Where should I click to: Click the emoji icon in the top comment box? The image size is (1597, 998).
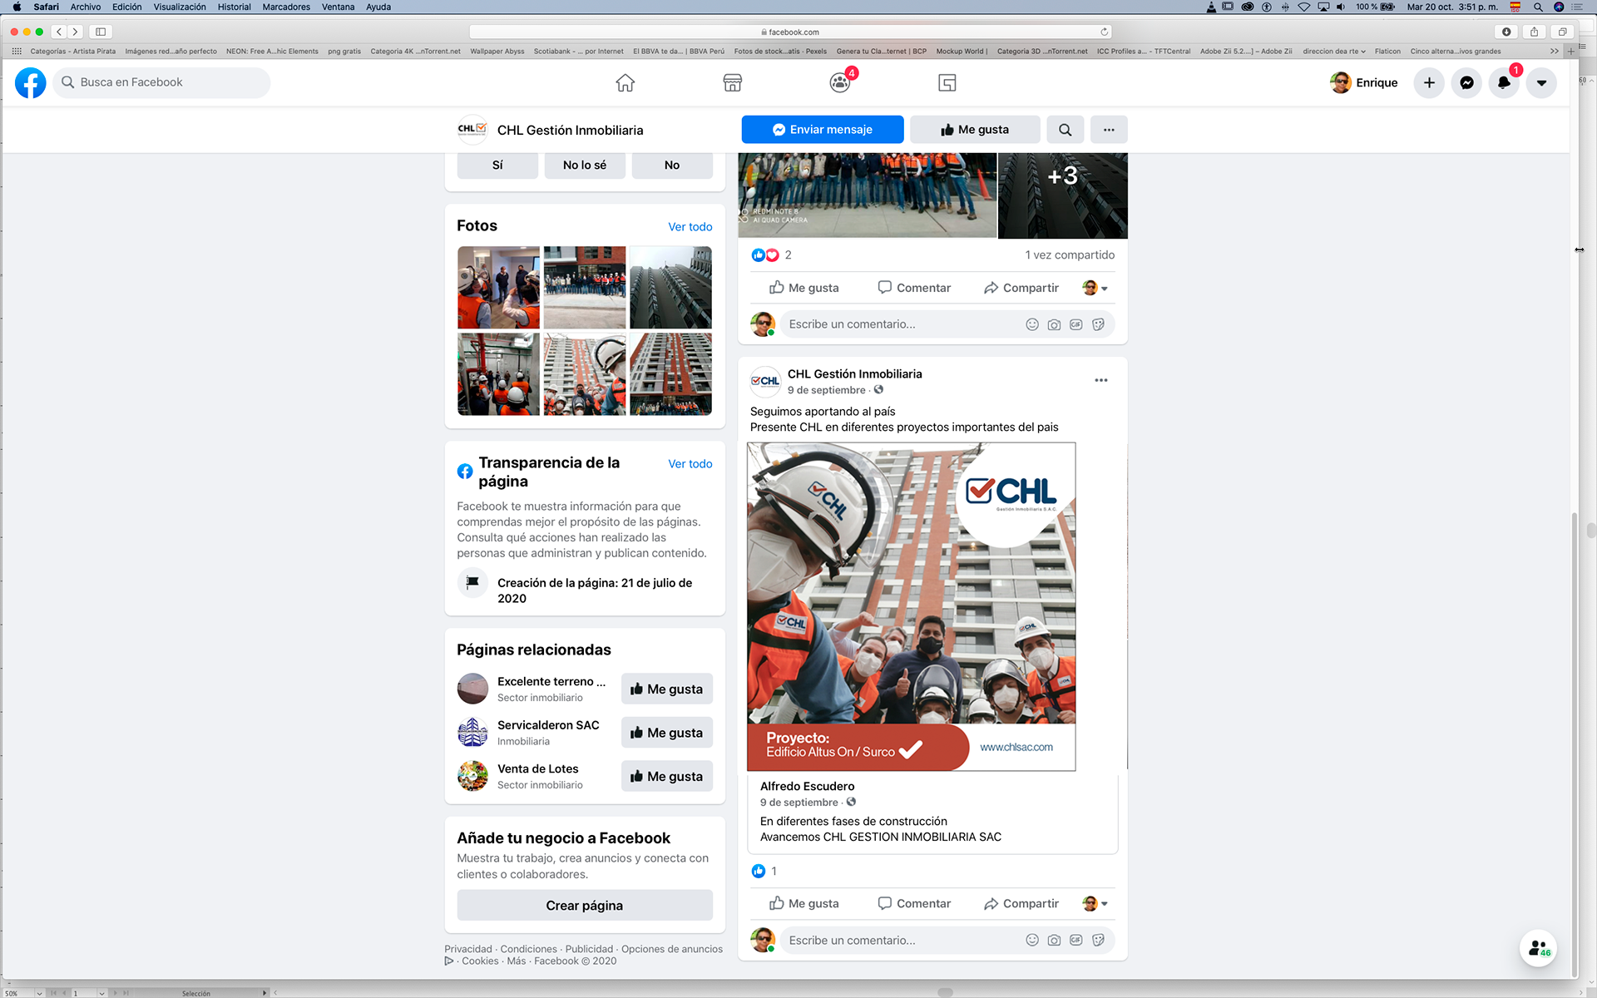point(1032,324)
